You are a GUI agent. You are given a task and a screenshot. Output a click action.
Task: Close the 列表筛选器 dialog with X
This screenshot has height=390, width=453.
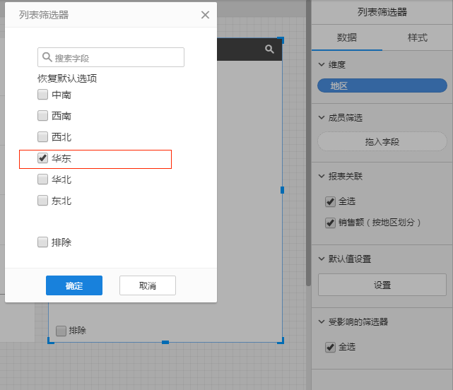(205, 15)
